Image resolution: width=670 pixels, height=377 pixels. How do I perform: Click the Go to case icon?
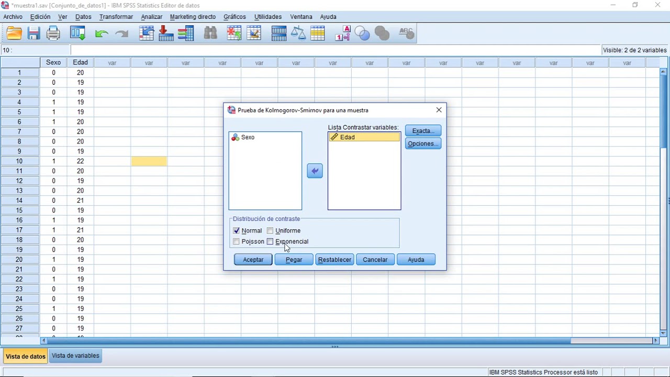(x=147, y=34)
